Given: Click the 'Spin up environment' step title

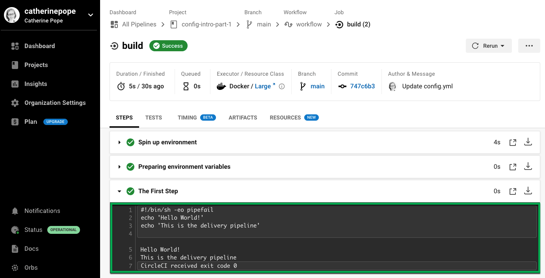Looking at the screenshot, I should 167,142.
